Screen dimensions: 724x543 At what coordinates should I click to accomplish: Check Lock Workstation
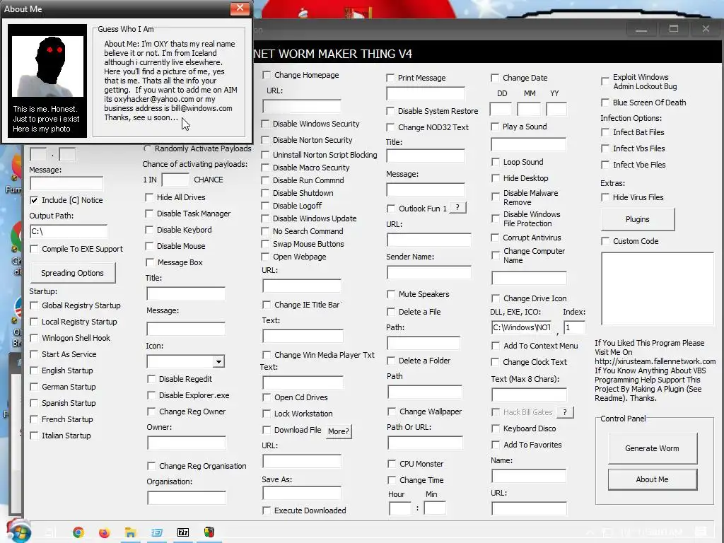[x=267, y=413]
